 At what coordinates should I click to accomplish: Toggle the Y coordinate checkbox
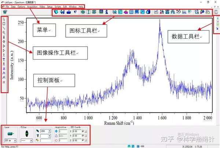point(83,136)
